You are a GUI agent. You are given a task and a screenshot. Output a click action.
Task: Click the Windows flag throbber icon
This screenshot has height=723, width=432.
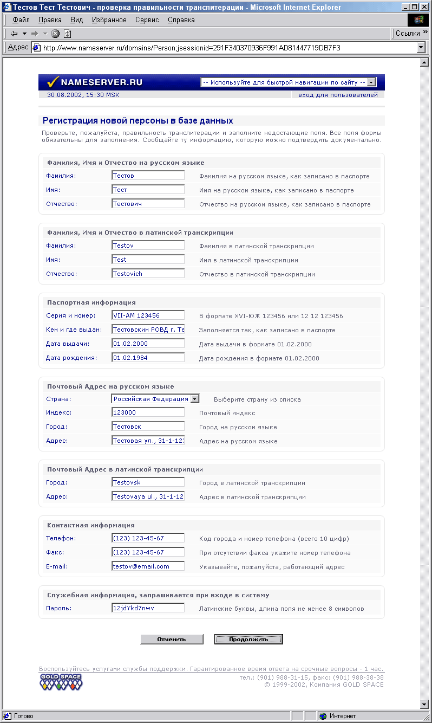click(x=418, y=20)
